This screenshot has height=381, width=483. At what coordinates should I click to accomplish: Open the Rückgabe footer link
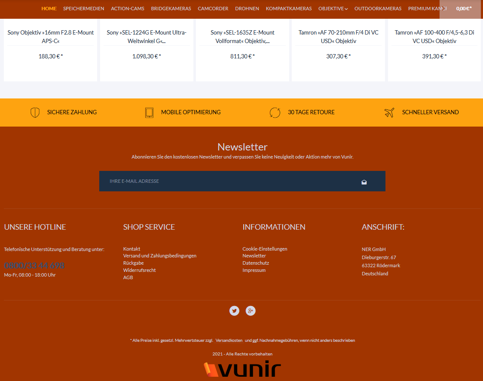coord(133,263)
